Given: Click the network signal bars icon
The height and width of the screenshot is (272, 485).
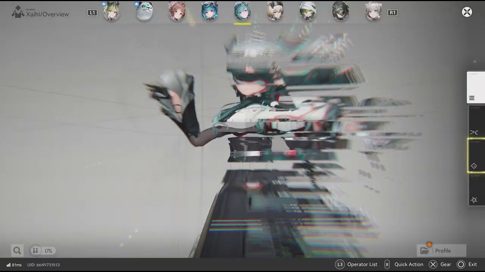Looking at the screenshot, I should 8,265.
